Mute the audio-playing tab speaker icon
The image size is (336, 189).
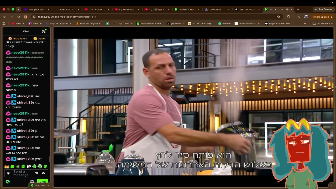(x=287, y=9)
